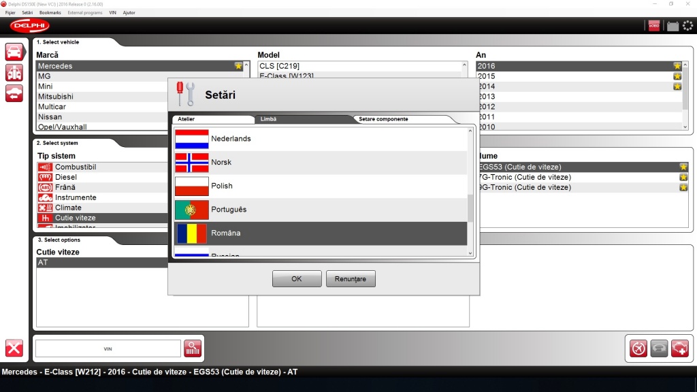Screen dimensions: 697x392
Task: Switch to the Setare componente tab
Action: click(x=402, y=119)
